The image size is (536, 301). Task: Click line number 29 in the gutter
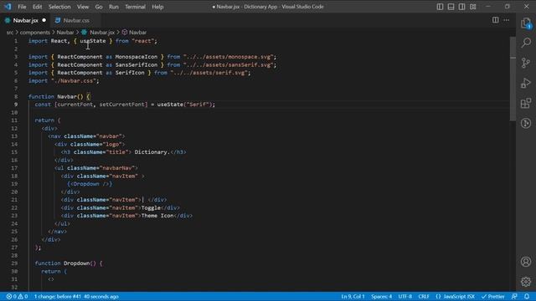[14, 263]
